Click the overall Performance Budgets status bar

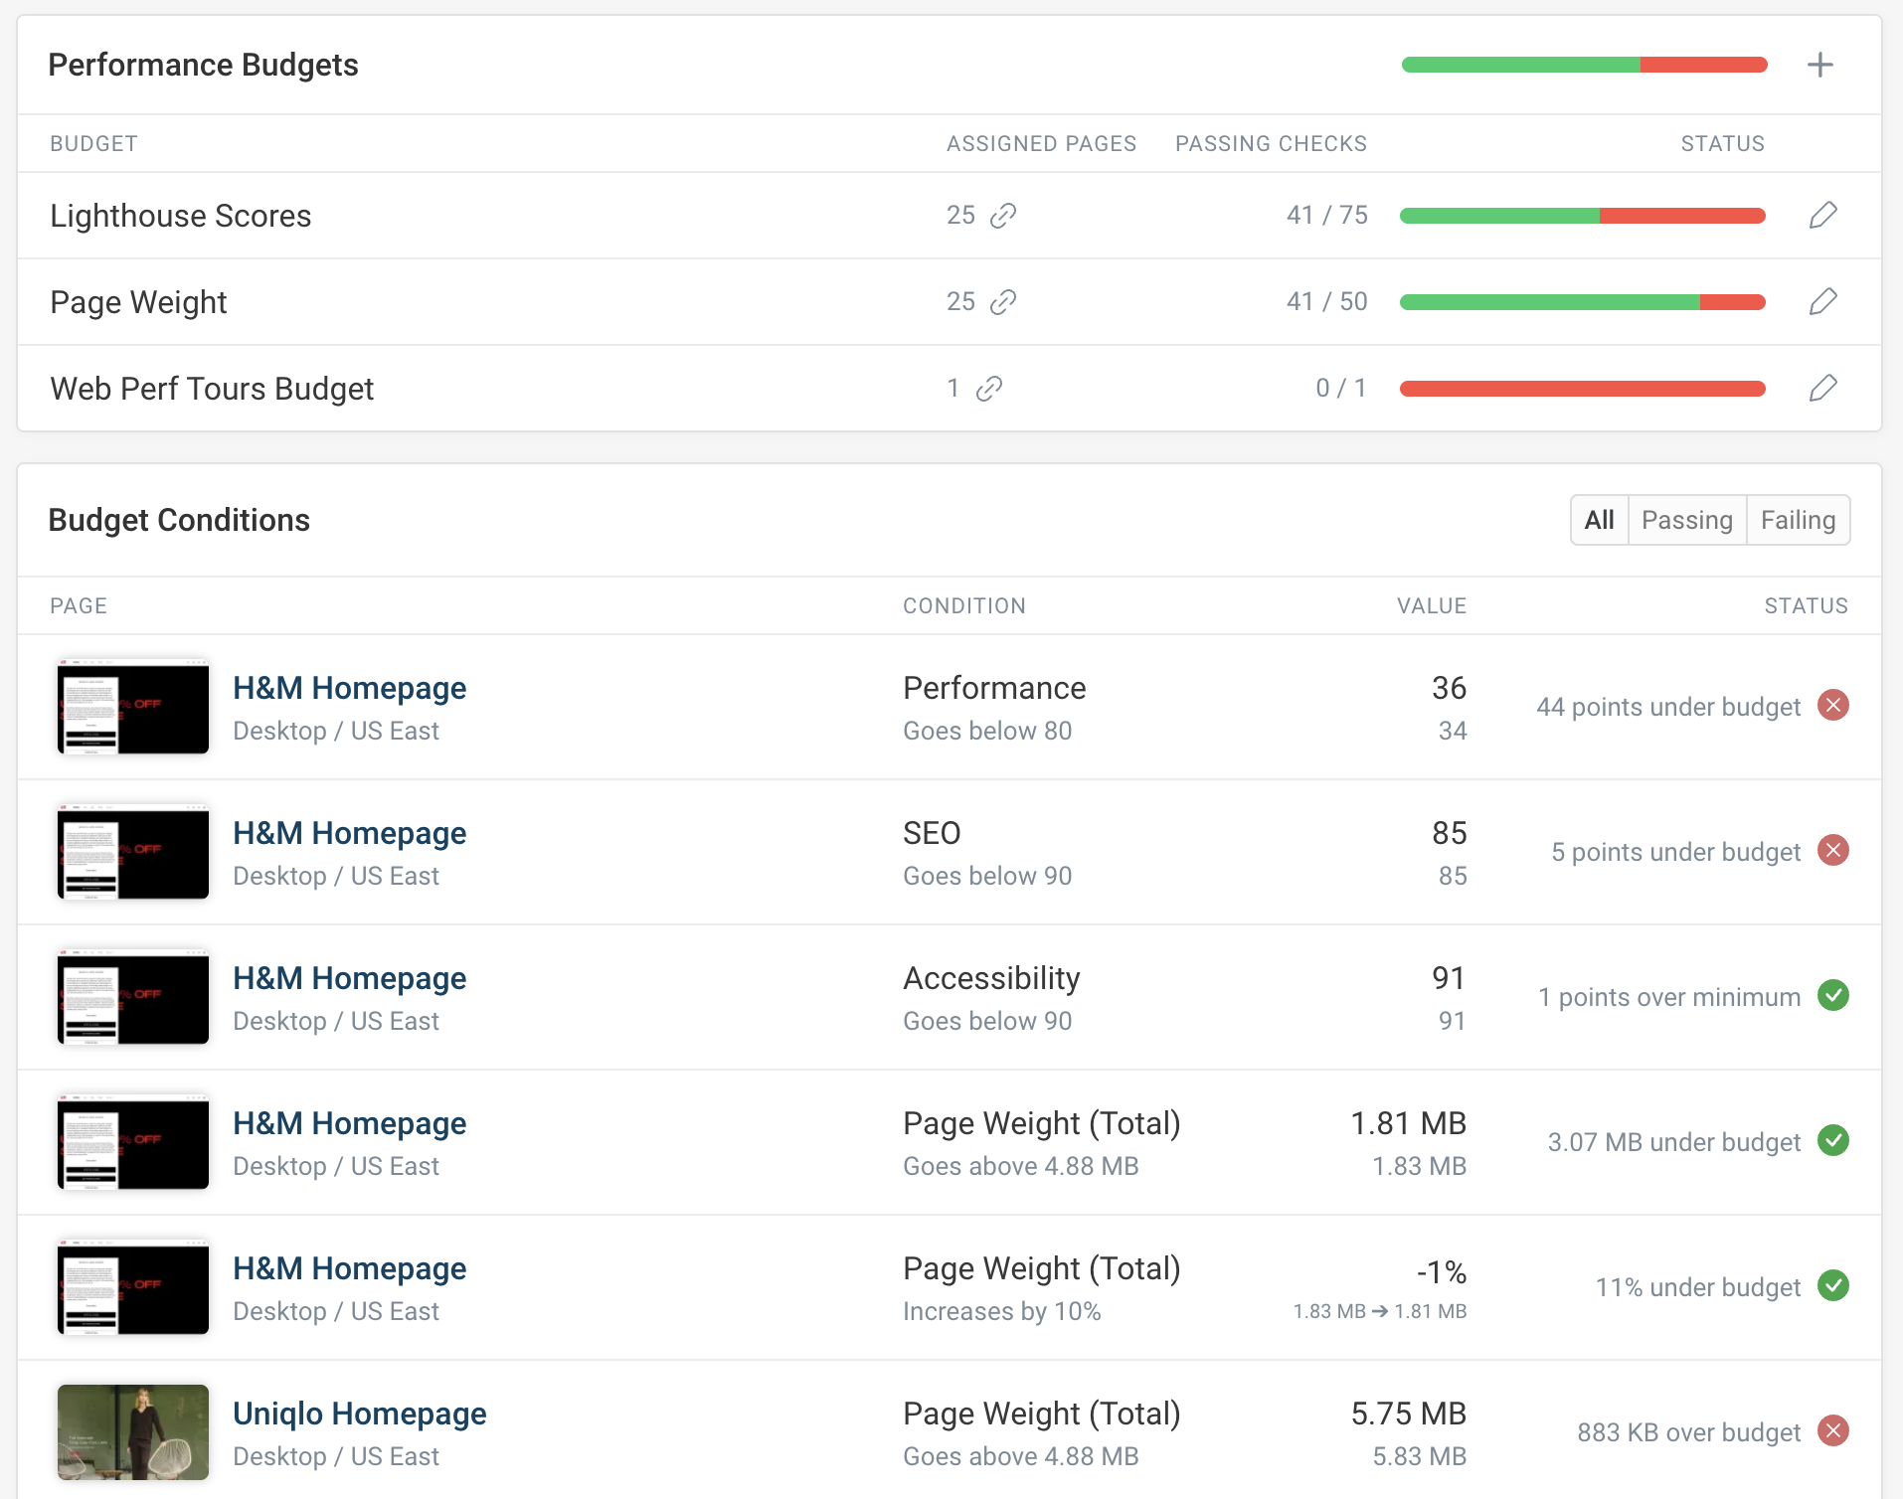coord(1584,66)
